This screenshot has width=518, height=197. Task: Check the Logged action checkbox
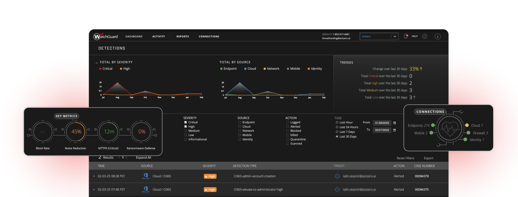[x=287, y=122]
